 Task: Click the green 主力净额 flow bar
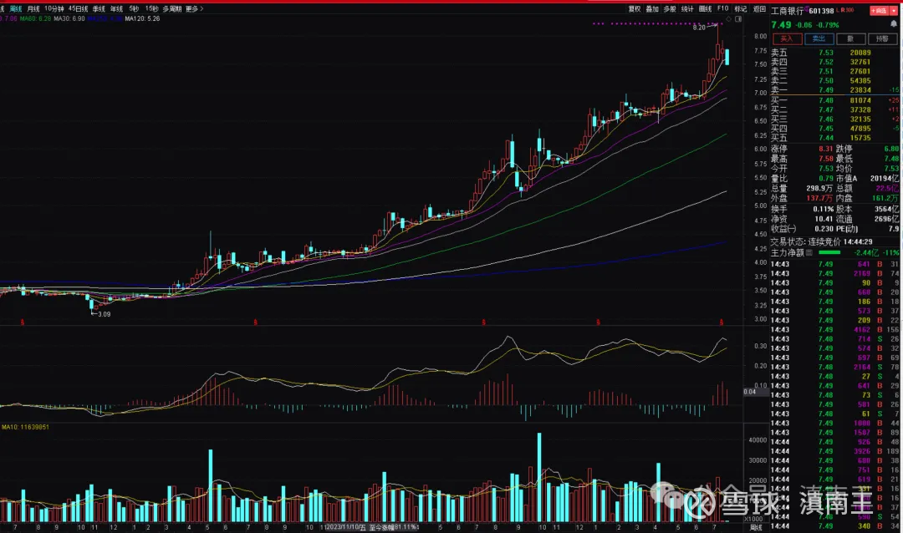click(x=829, y=252)
